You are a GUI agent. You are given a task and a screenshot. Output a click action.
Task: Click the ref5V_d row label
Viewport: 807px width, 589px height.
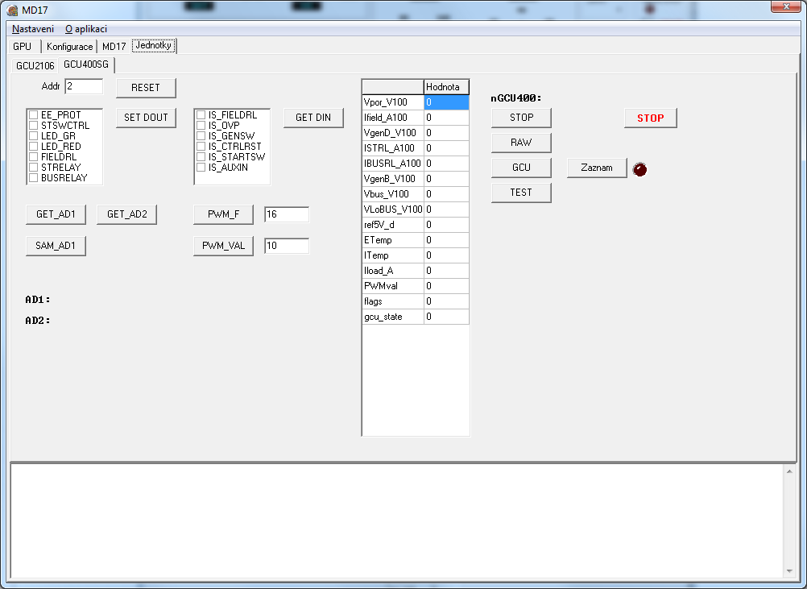[393, 225]
